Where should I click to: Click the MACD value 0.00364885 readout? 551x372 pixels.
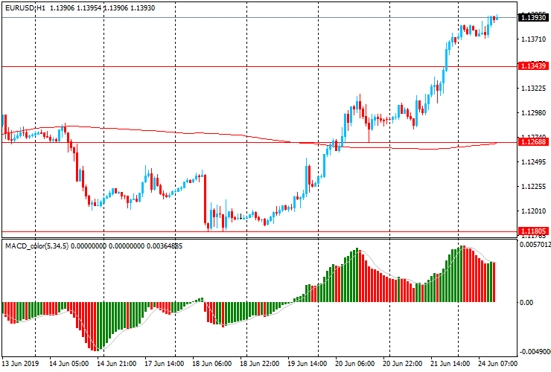[x=165, y=246]
